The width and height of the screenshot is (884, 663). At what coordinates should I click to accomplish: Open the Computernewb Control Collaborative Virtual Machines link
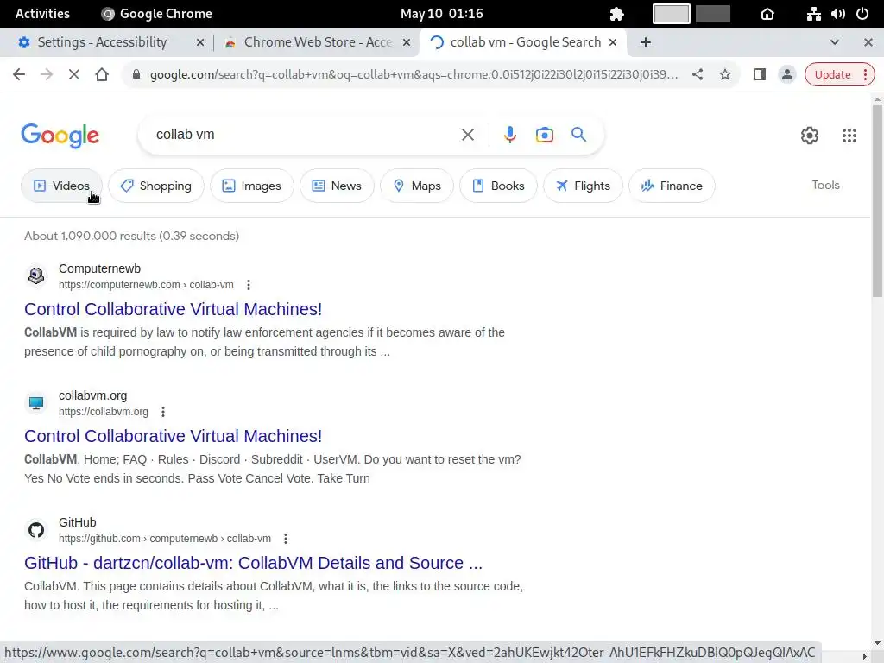173,309
